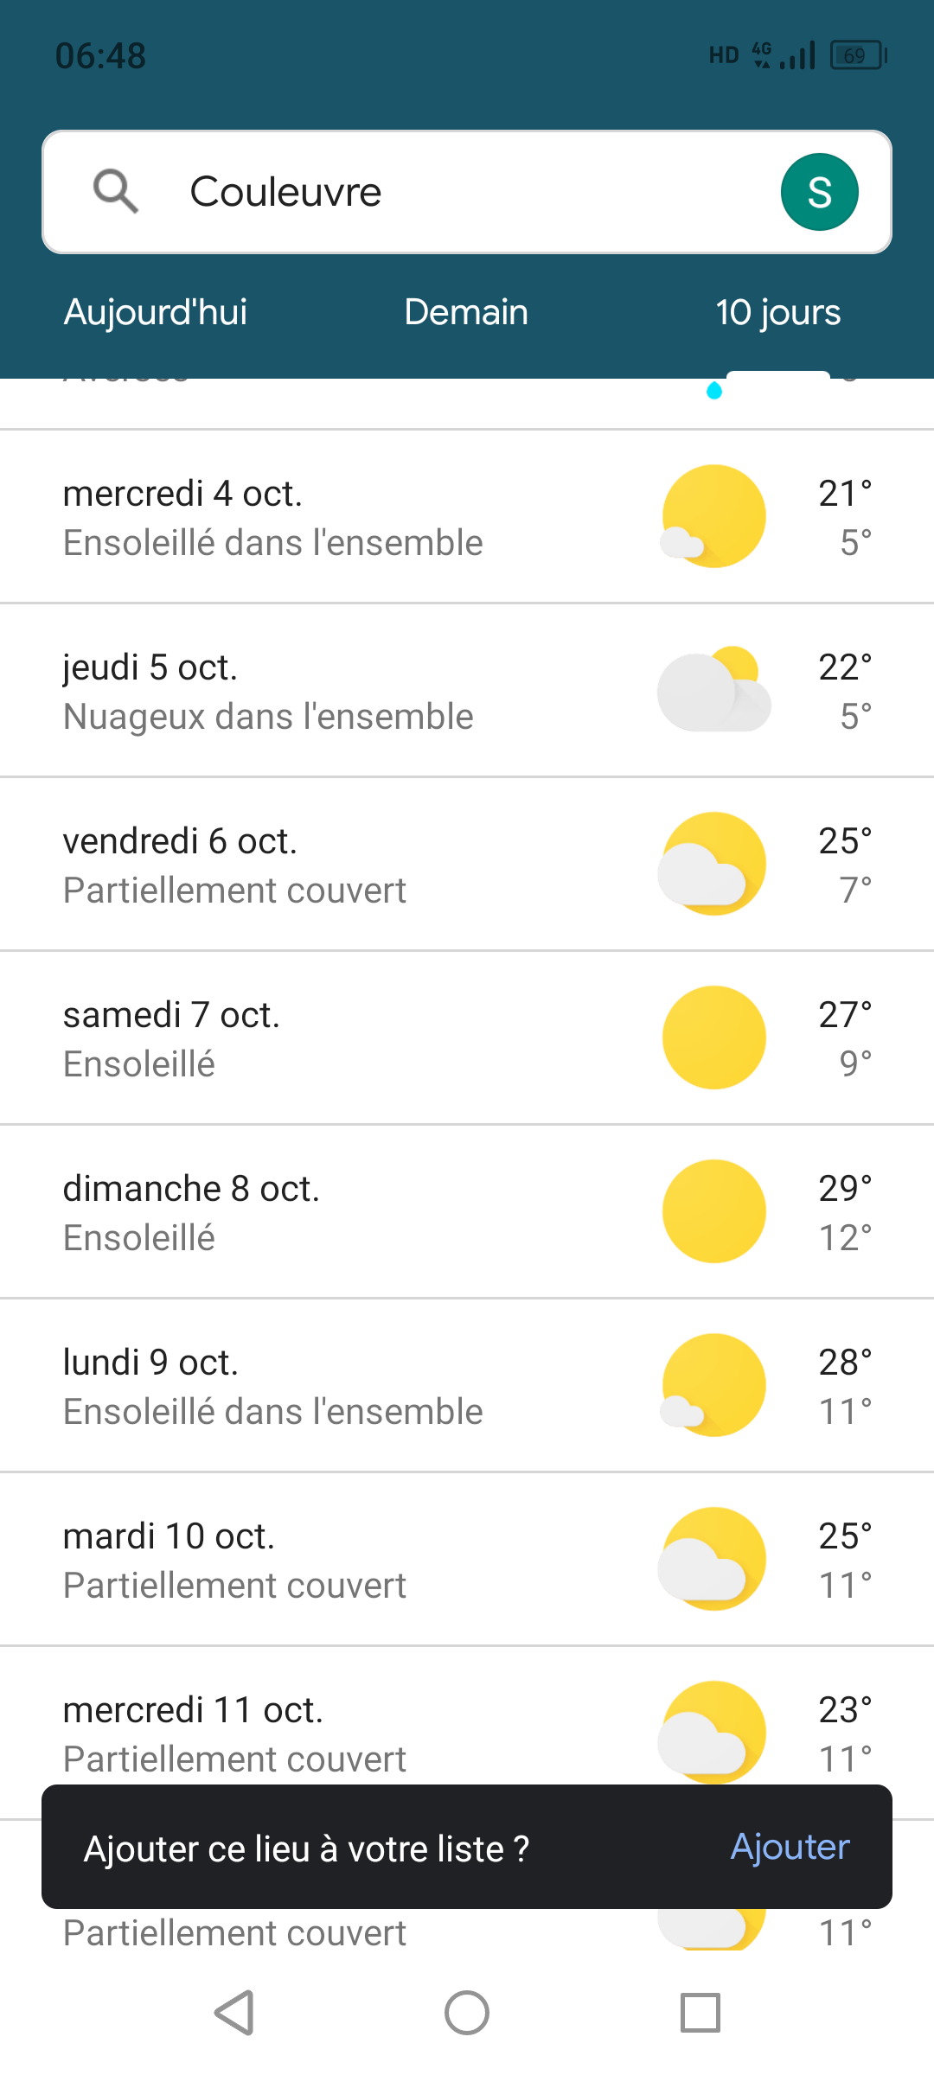934x2075 pixels.
Task: Tap the 'Ajouter ce lieu à votre liste ?' message
Action: click(306, 1848)
